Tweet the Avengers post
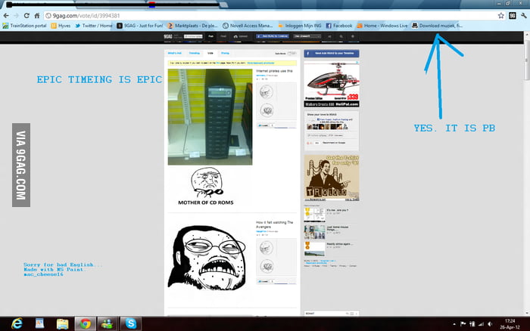This screenshot has width=530, height=331. 263,281
